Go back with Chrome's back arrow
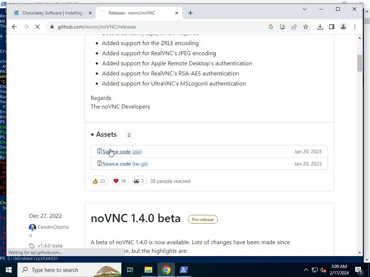This screenshot has width=370, height=277. coord(14,27)
